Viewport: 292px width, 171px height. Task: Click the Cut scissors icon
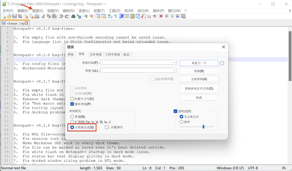click(x=43, y=16)
